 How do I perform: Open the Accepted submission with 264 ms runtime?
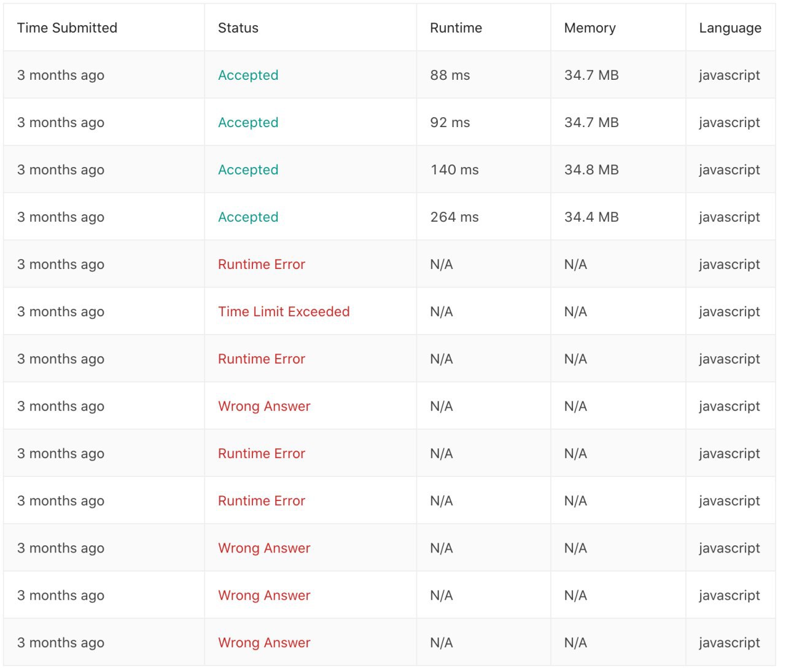[x=248, y=217]
